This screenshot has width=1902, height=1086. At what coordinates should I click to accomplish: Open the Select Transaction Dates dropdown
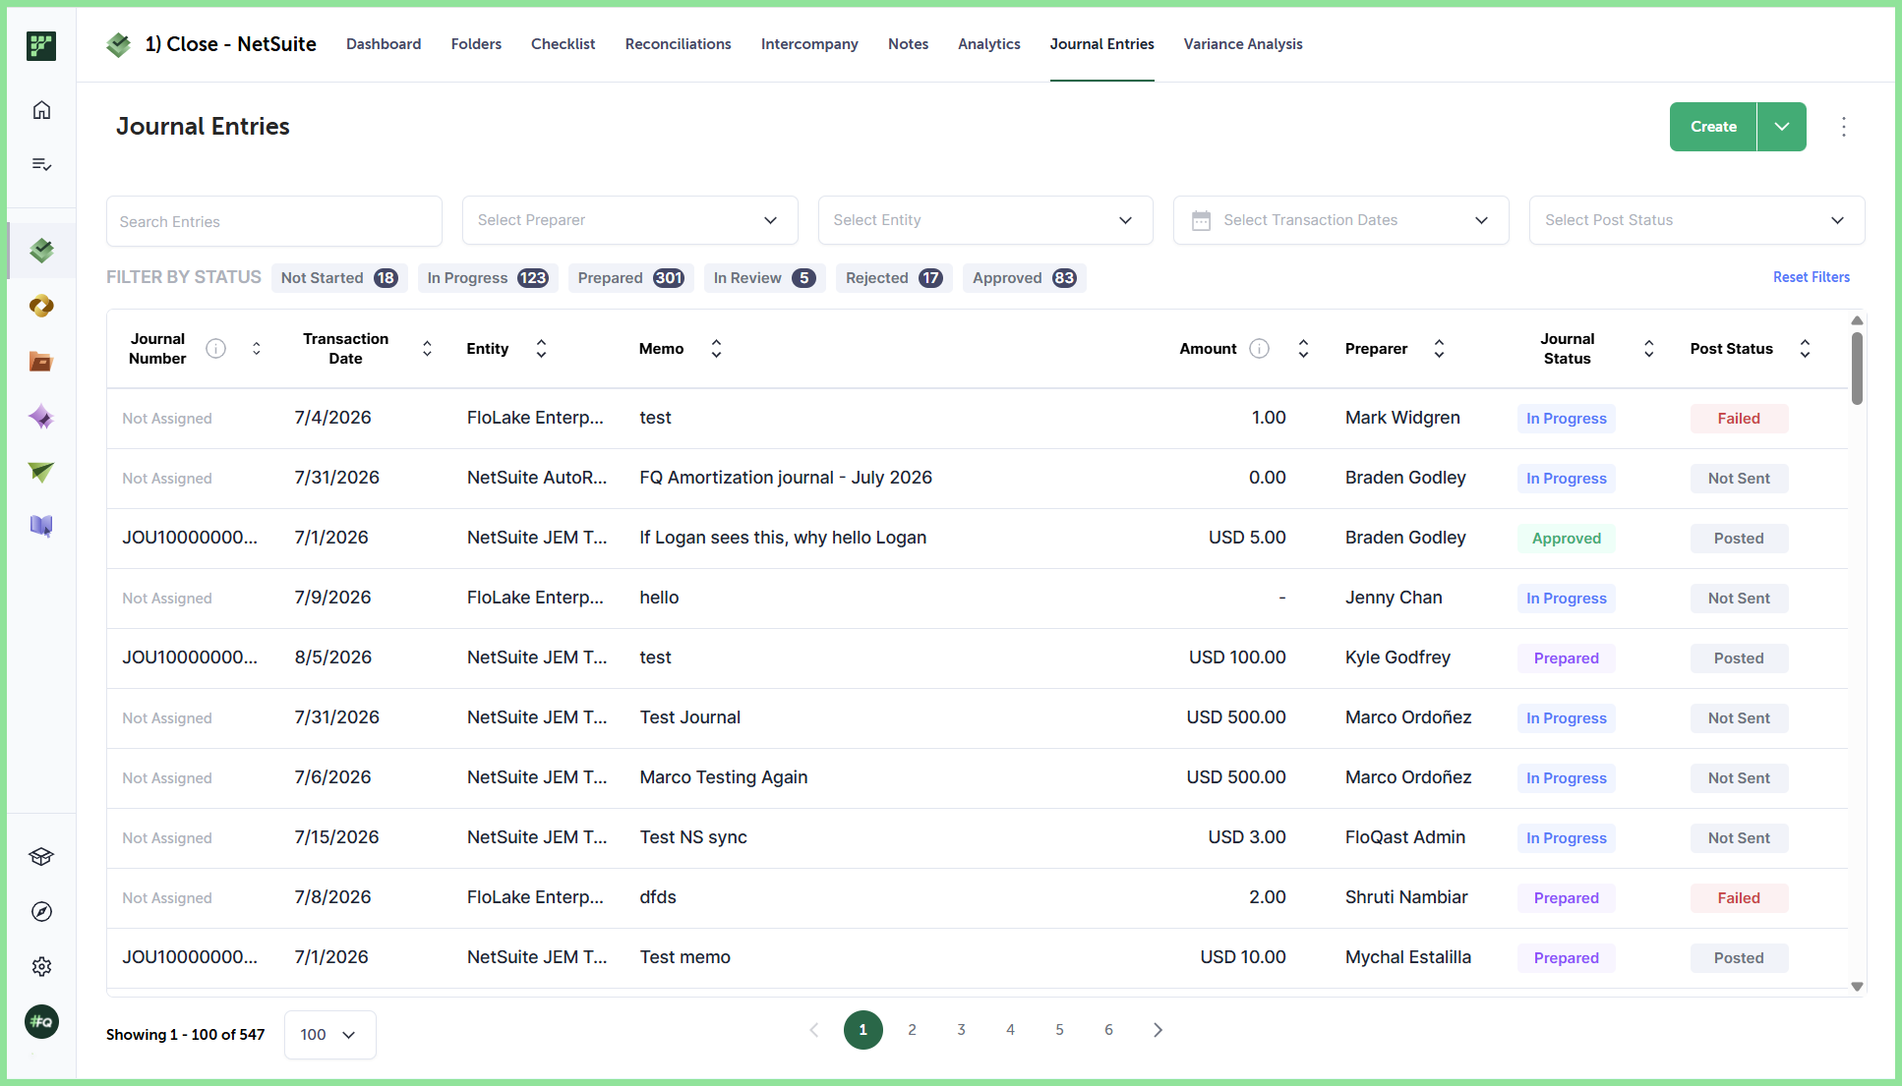point(1340,220)
